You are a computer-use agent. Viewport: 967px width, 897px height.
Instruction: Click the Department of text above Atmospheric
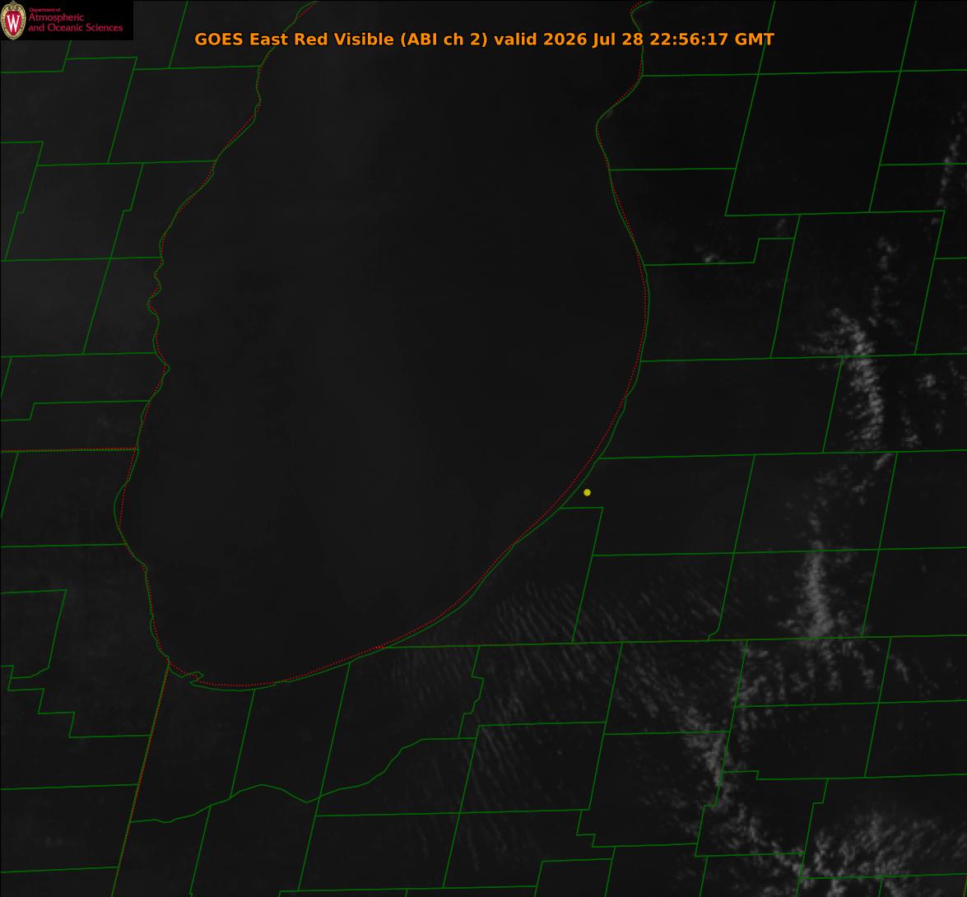pos(44,10)
